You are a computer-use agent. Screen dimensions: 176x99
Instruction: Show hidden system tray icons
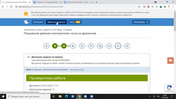tap(150, 97)
